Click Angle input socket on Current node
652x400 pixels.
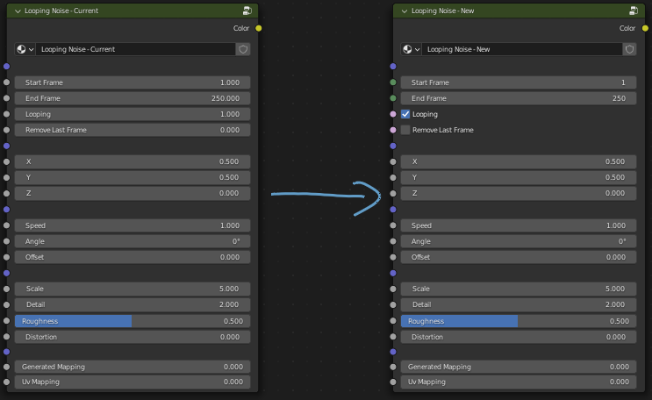(x=6, y=241)
